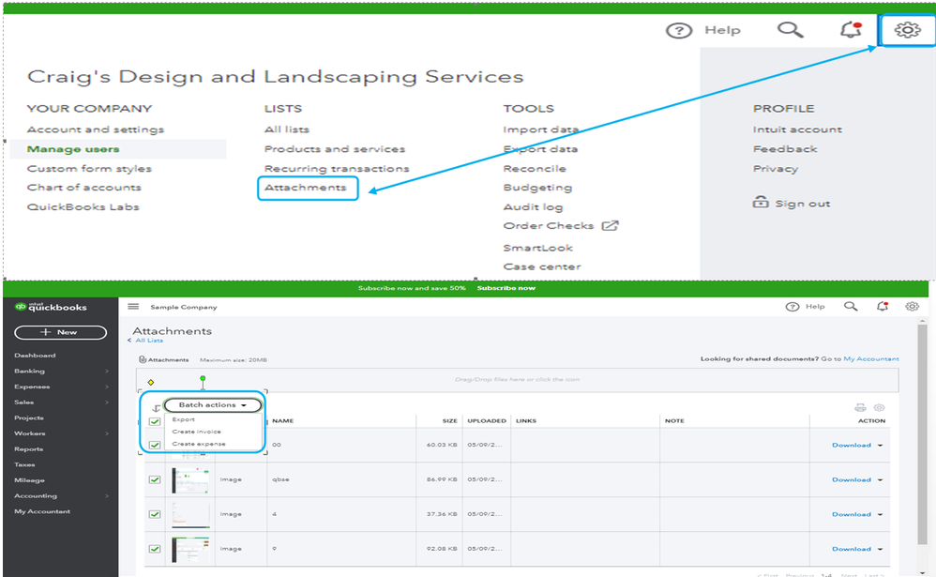The width and height of the screenshot is (936, 577).
Task: Uncheck the checkbox for attachment 4
Action: [x=155, y=514]
